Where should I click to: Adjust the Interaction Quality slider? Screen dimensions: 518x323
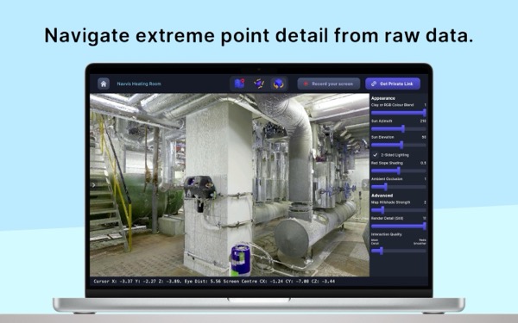398,251
